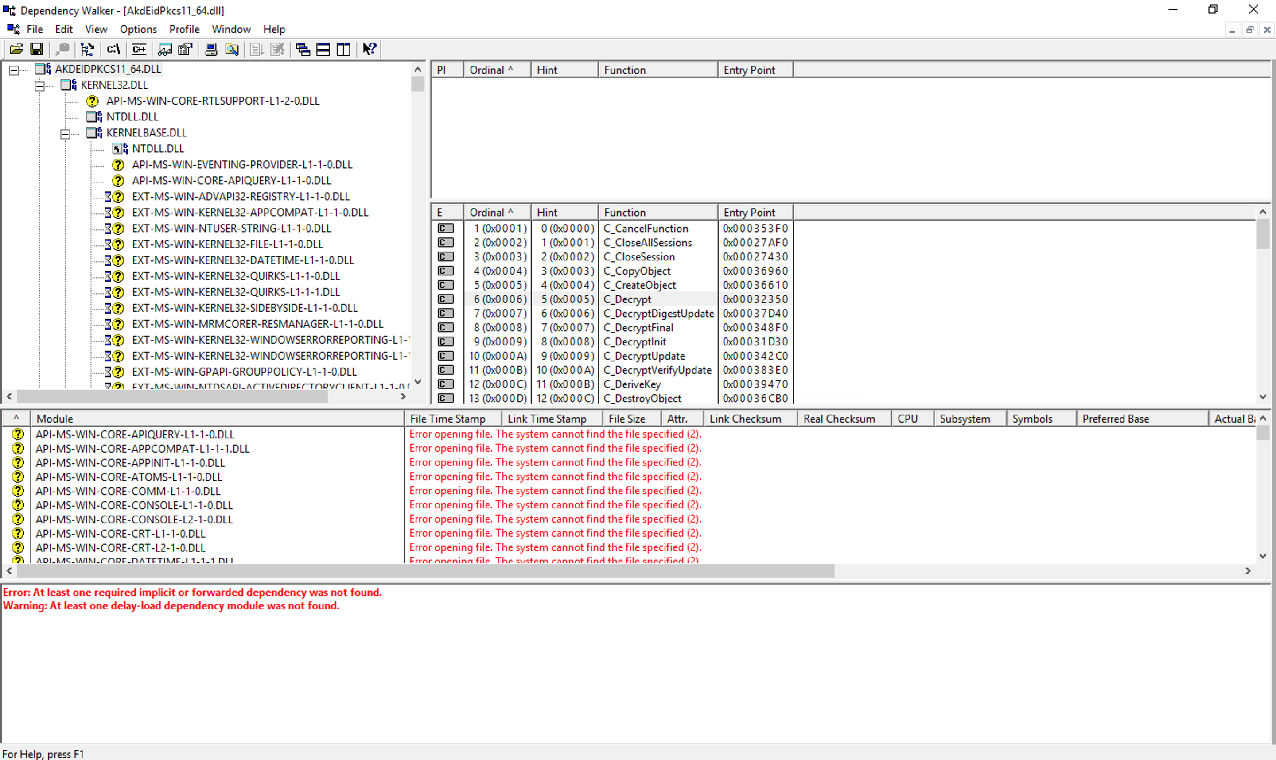Screen dimensions: 1276x760
Task: Collapse the KERNEL32.DLL tree node
Action: pos(39,85)
